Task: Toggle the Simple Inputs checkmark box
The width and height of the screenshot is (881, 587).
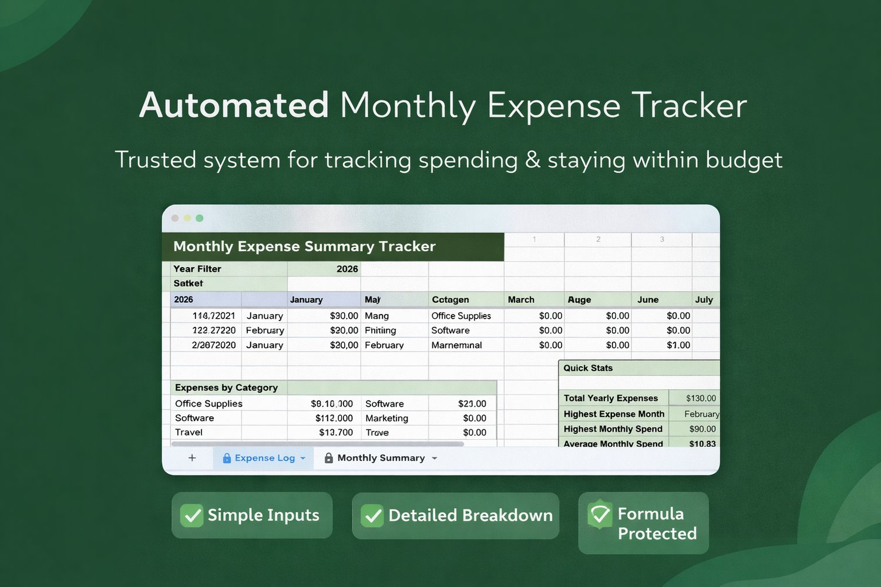Action: click(x=191, y=515)
